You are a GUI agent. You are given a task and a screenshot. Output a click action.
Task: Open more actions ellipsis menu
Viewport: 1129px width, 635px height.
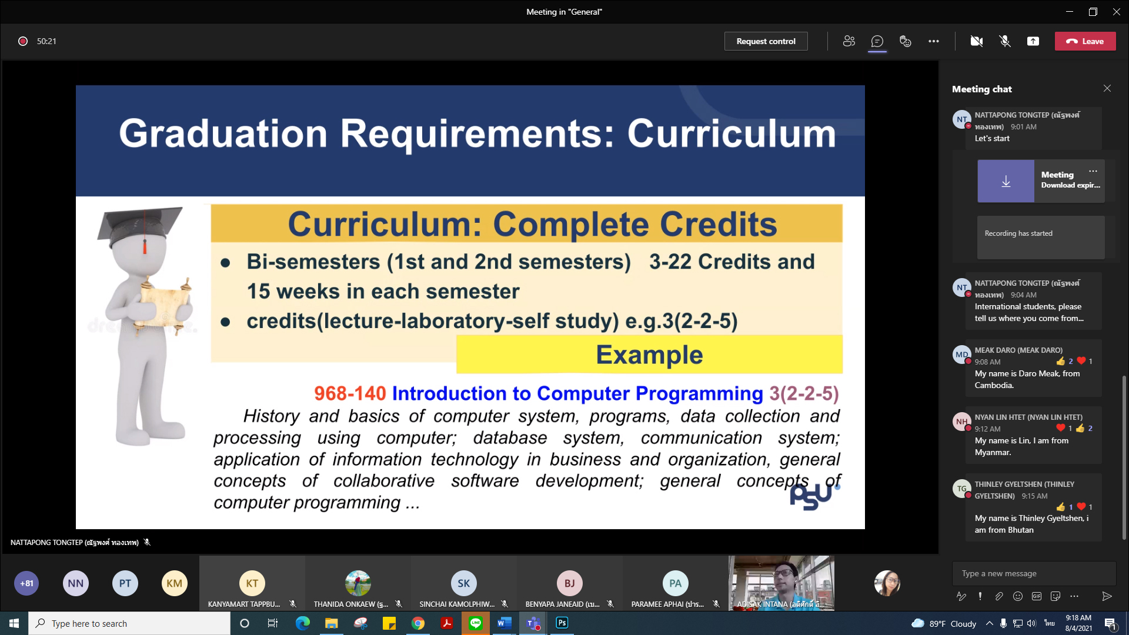933,41
